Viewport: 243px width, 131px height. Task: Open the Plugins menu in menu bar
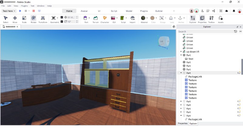24,6
